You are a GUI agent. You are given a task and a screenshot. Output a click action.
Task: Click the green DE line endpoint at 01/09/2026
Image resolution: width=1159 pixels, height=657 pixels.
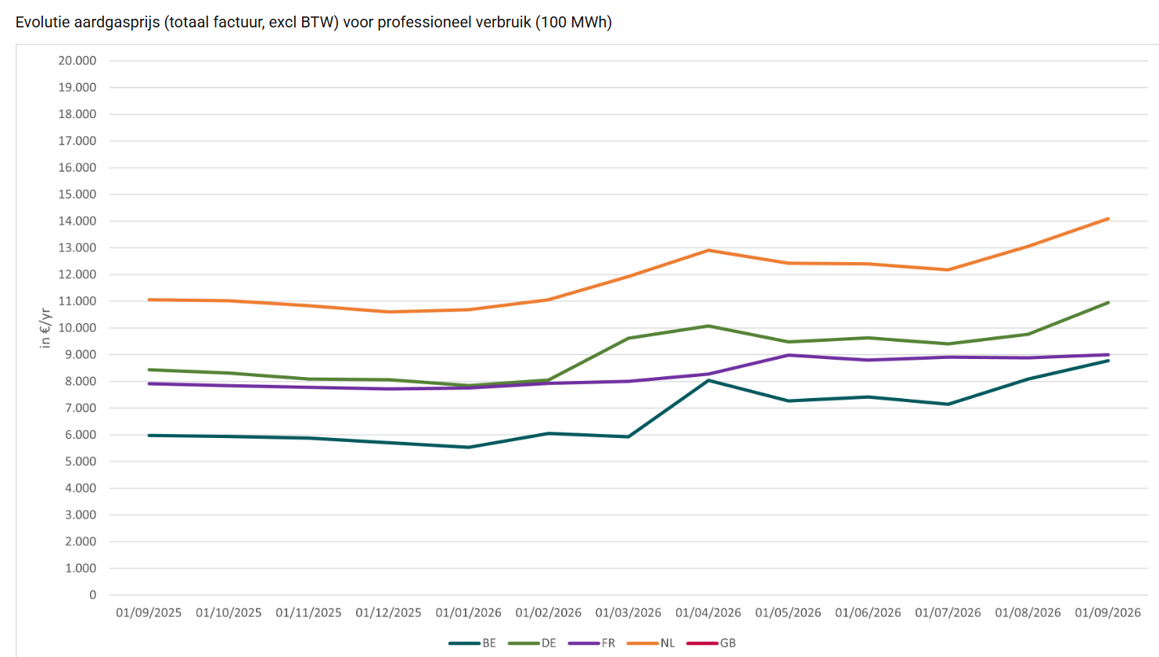(x=1108, y=303)
